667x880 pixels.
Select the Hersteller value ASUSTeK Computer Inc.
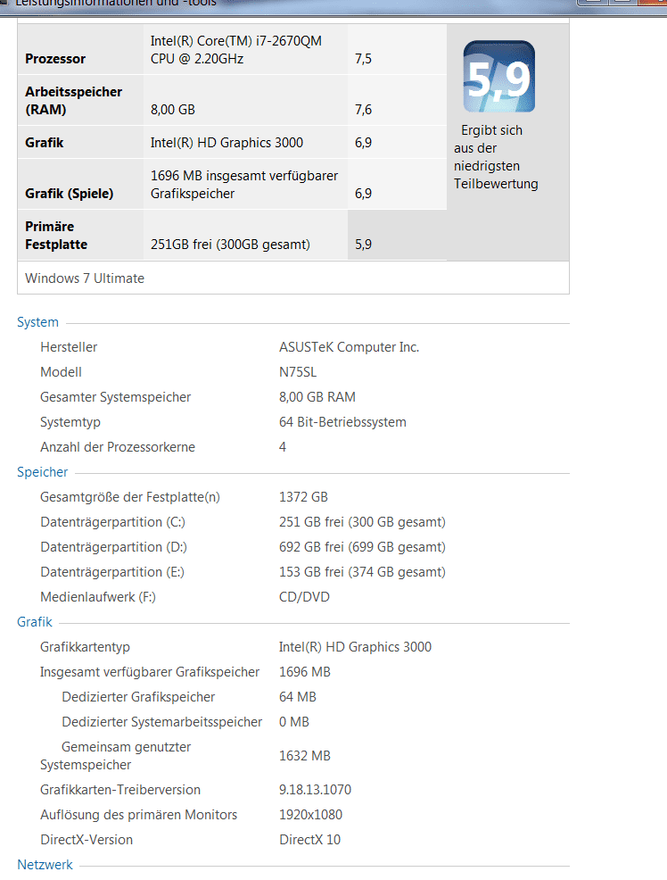[x=349, y=347]
